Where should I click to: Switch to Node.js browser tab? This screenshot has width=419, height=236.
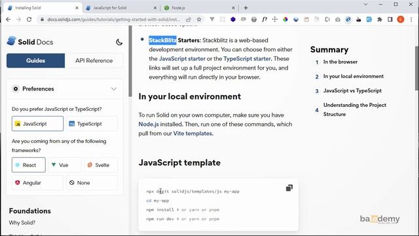coord(199,8)
